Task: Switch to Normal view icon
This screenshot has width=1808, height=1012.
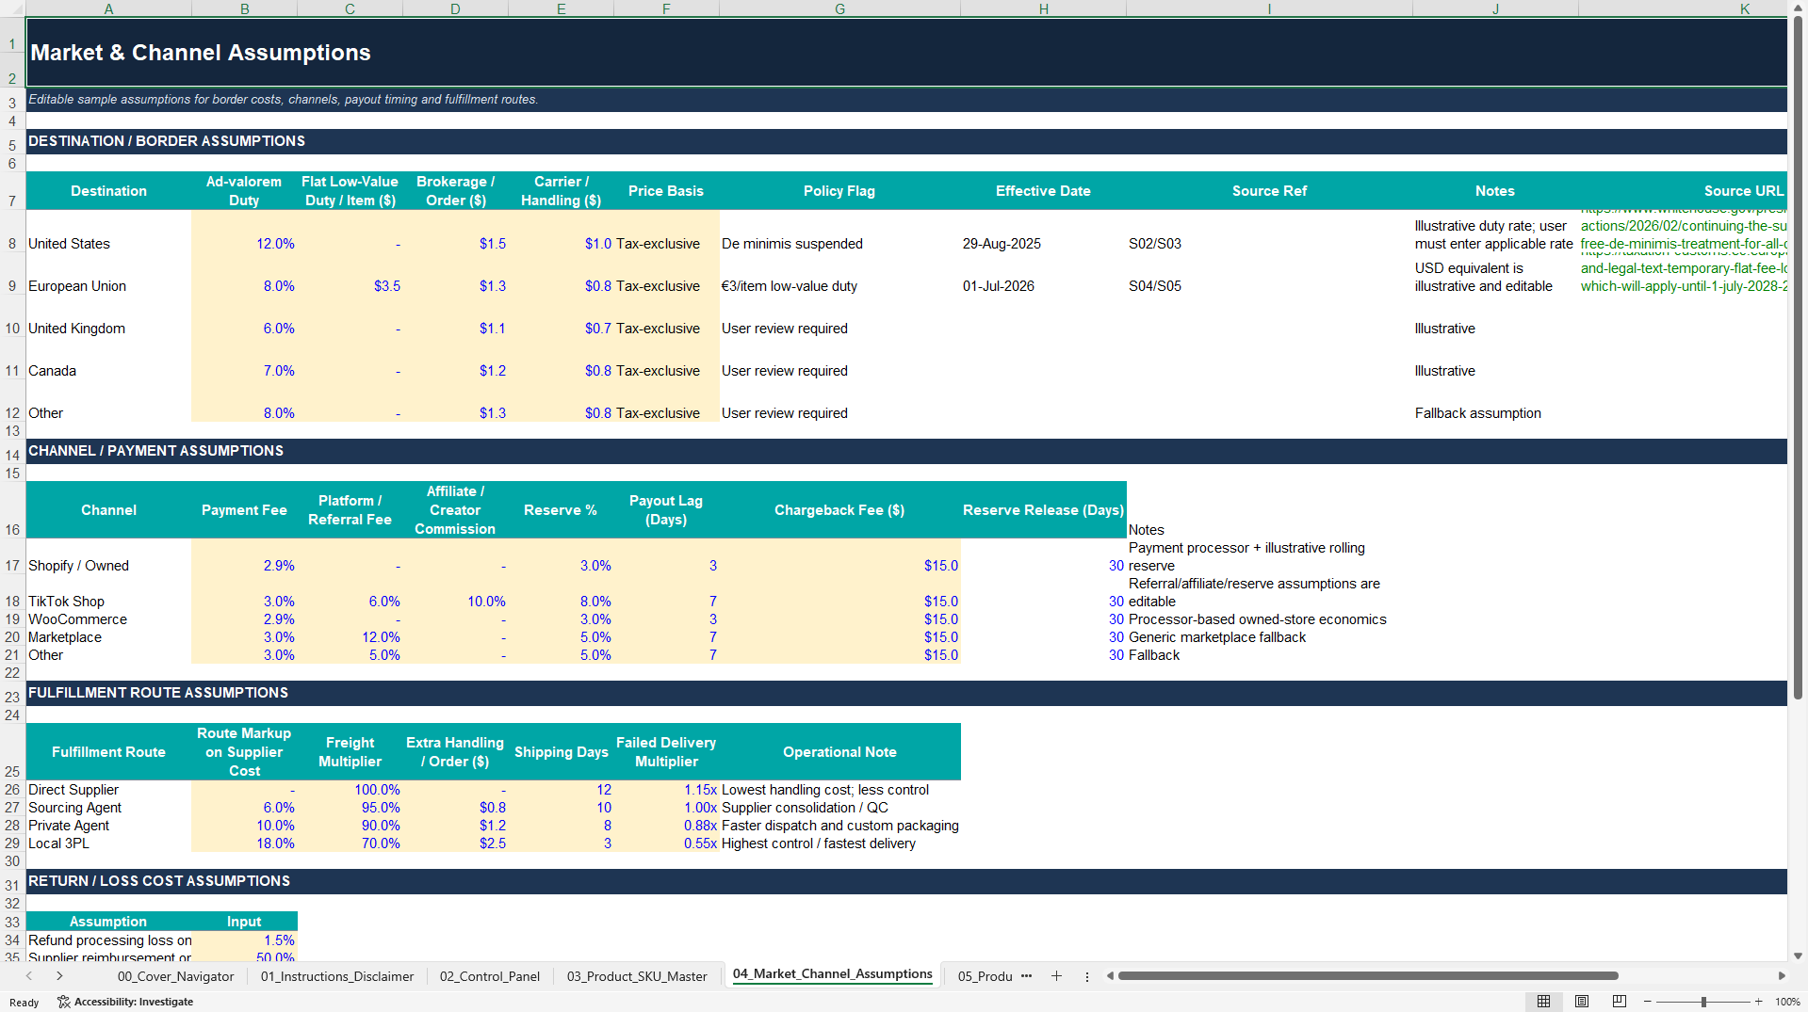Action: click(x=1543, y=1002)
